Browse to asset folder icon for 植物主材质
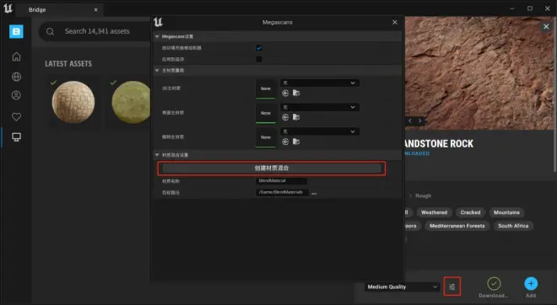Viewport: 557px width, 305px height. pos(296,142)
